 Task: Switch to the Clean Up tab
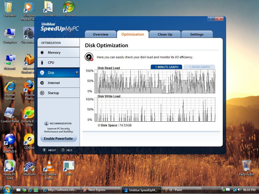(x=165, y=35)
